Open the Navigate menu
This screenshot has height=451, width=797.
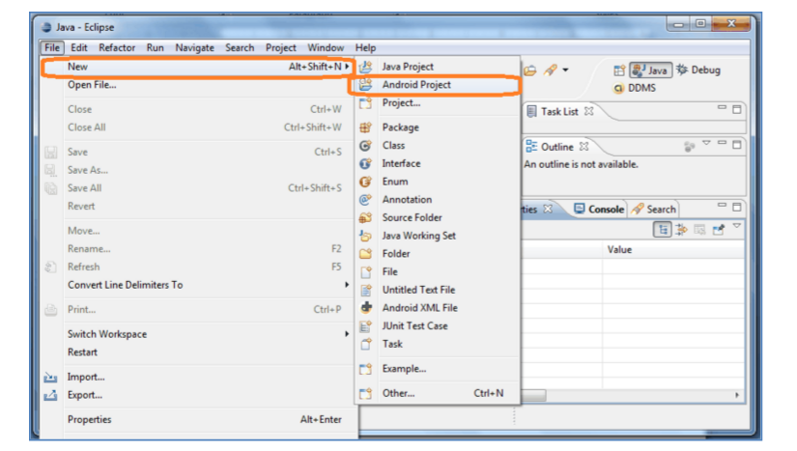click(x=194, y=47)
